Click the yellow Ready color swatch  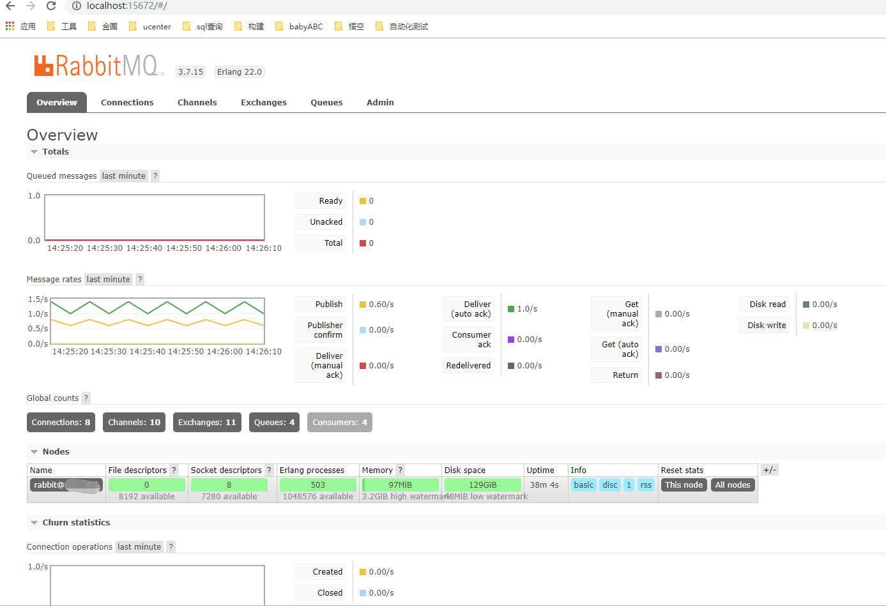[x=363, y=201]
